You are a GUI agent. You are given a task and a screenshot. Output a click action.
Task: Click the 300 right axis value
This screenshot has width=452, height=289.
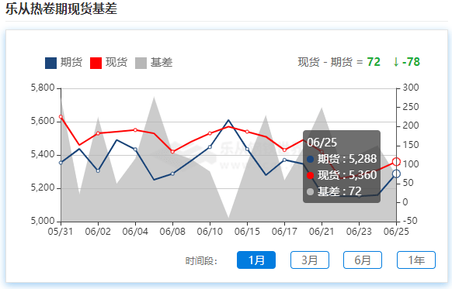coord(411,88)
